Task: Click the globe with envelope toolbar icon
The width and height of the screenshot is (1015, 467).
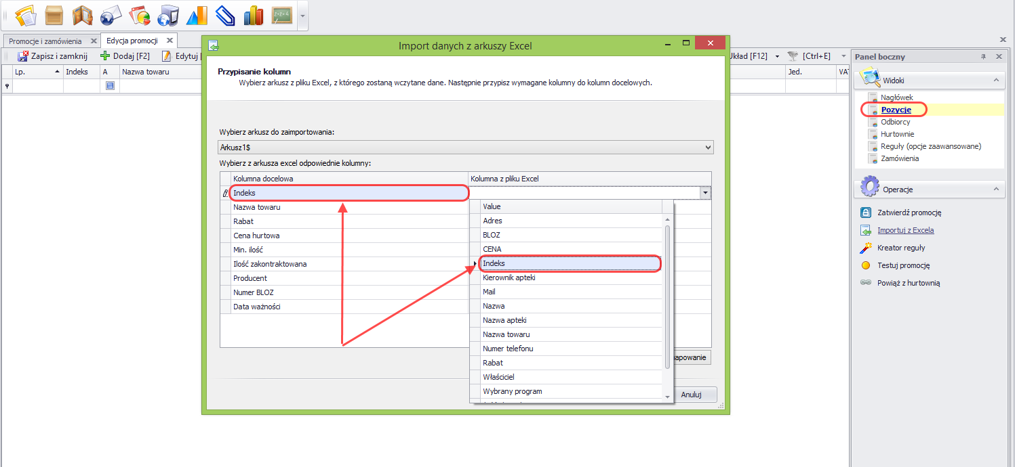Action: [111, 14]
